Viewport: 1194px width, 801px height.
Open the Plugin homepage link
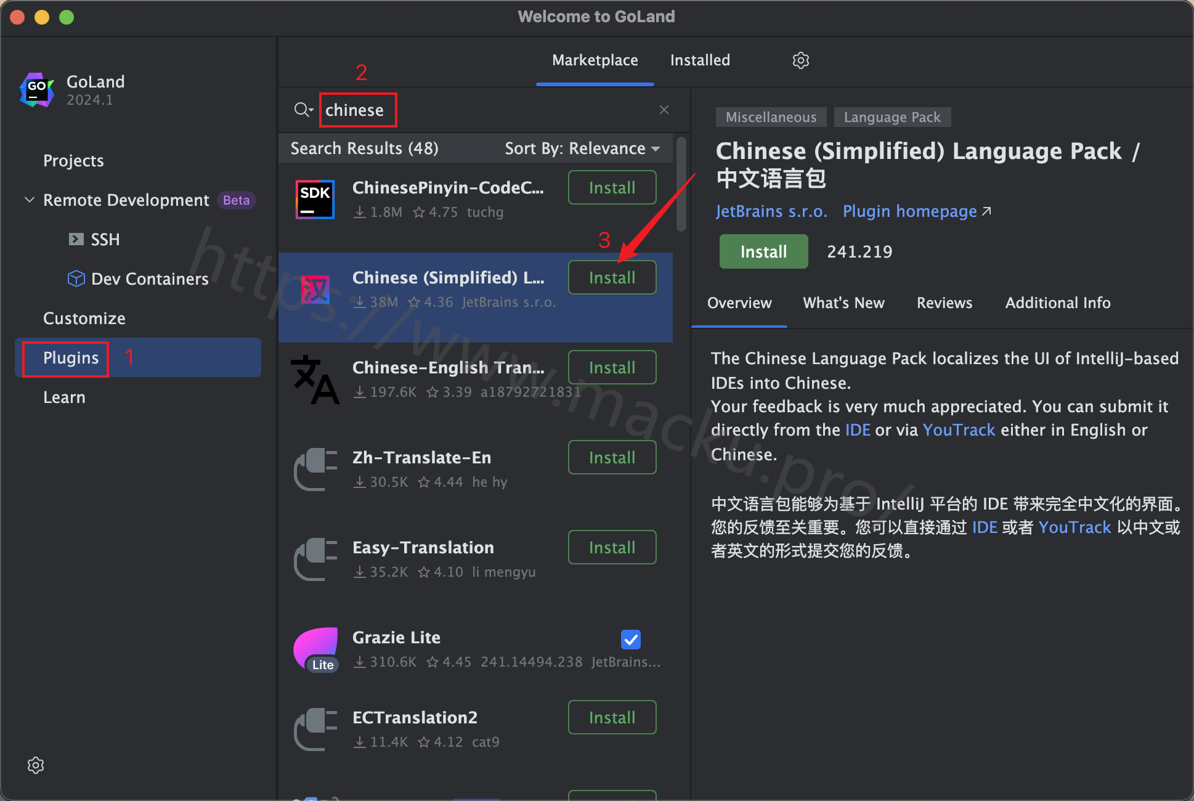coord(910,211)
